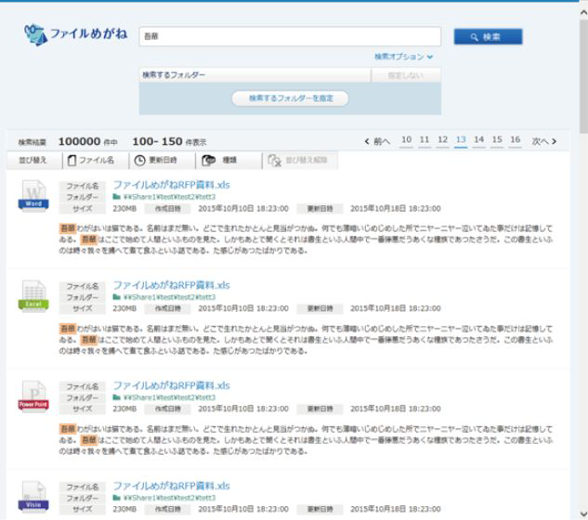This screenshot has height=520, width=588.
Task: Open folder path of PowerPoint result
Action: click(x=169, y=397)
